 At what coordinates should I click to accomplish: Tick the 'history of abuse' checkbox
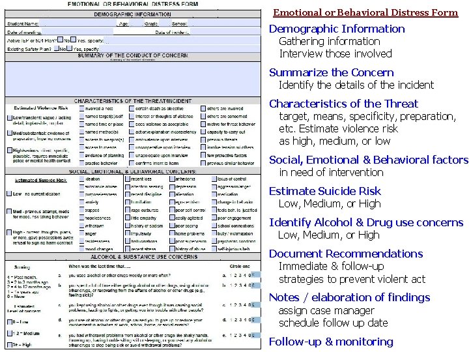(x=172, y=249)
